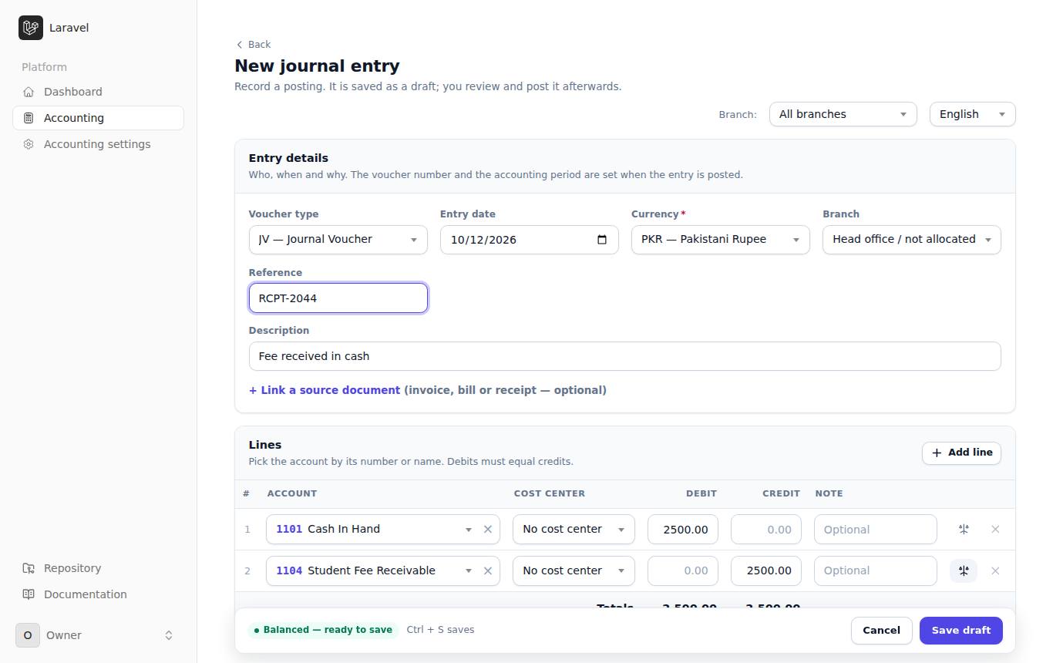Click the Repository folder icon
Screen dimensions: 1053x663
coord(29,568)
